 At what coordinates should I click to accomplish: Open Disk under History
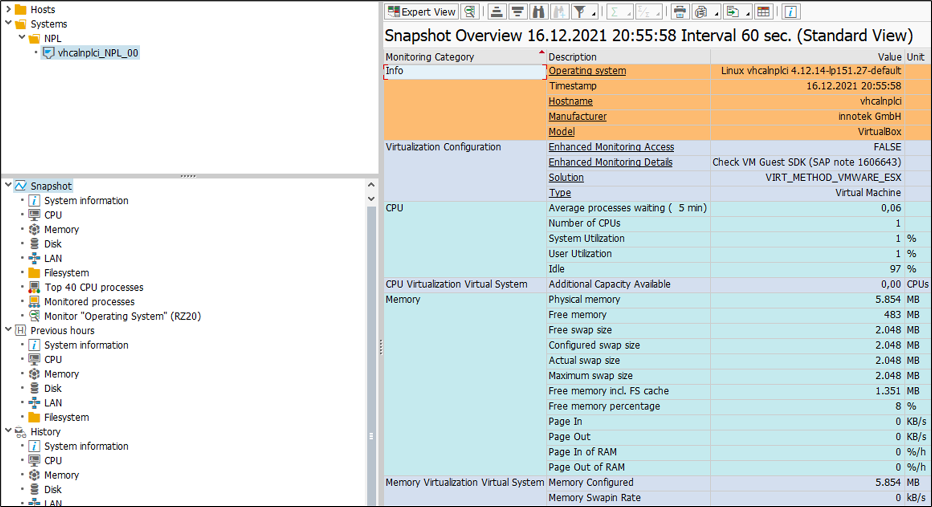click(x=53, y=489)
